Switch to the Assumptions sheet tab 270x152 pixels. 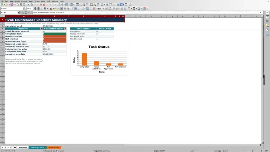54,148
